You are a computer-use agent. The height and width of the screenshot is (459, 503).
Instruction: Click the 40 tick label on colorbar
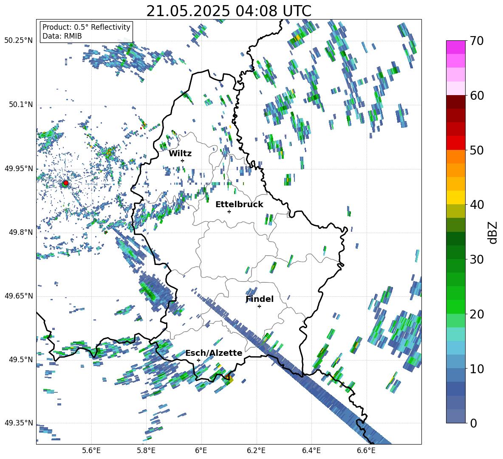(x=477, y=205)
